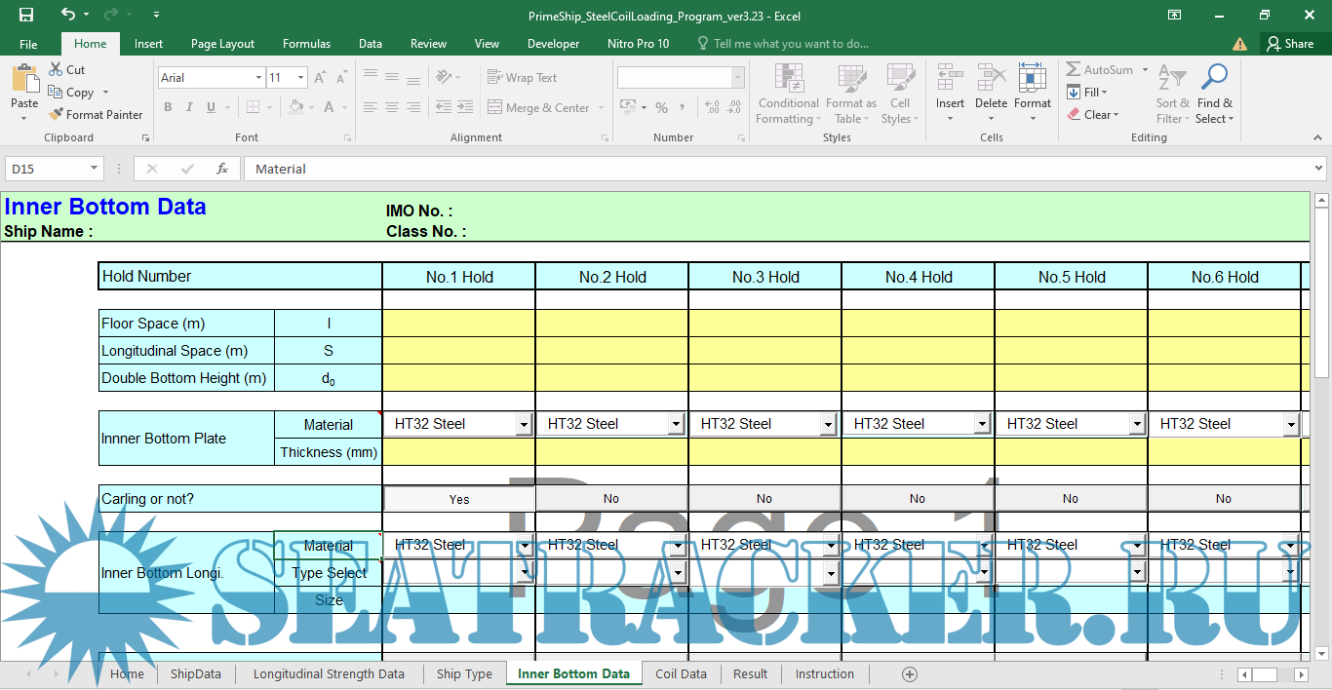Open the Find & Select magnifier
The height and width of the screenshot is (690, 1332).
pos(1214,78)
